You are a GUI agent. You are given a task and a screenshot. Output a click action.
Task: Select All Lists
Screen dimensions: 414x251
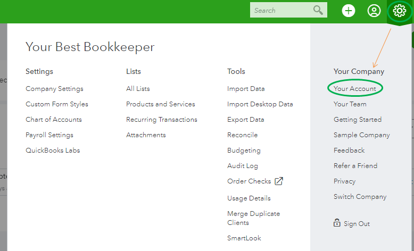pyautogui.click(x=138, y=89)
